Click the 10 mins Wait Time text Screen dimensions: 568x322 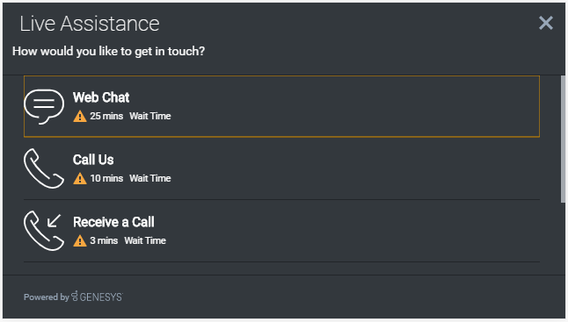coord(130,178)
